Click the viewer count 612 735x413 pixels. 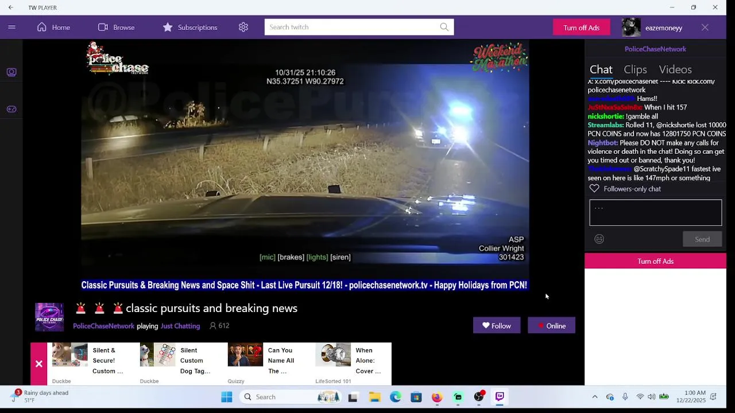[x=219, y=326]
